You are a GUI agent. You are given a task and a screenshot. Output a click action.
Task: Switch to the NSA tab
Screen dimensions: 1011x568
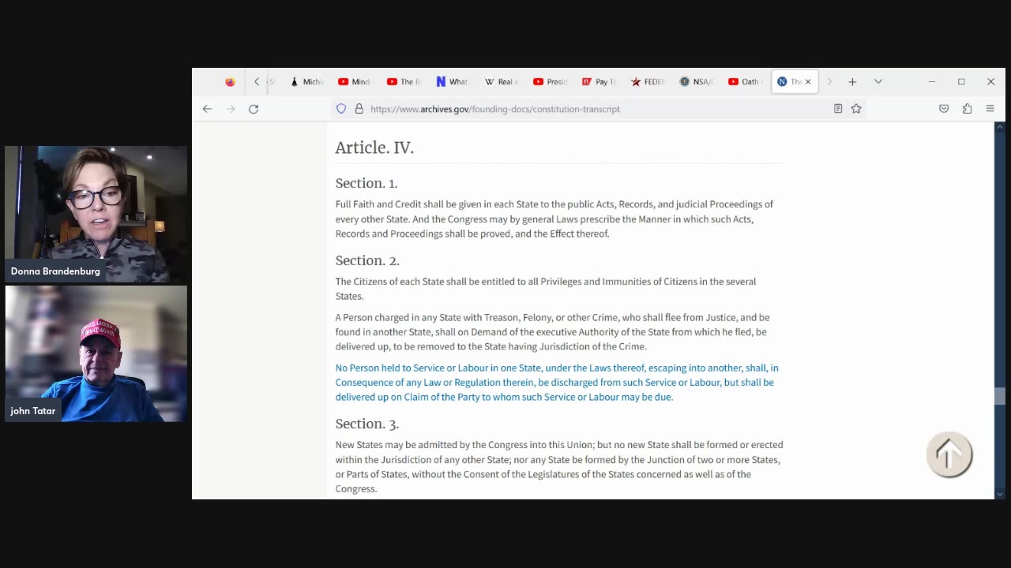pos(696,81)
